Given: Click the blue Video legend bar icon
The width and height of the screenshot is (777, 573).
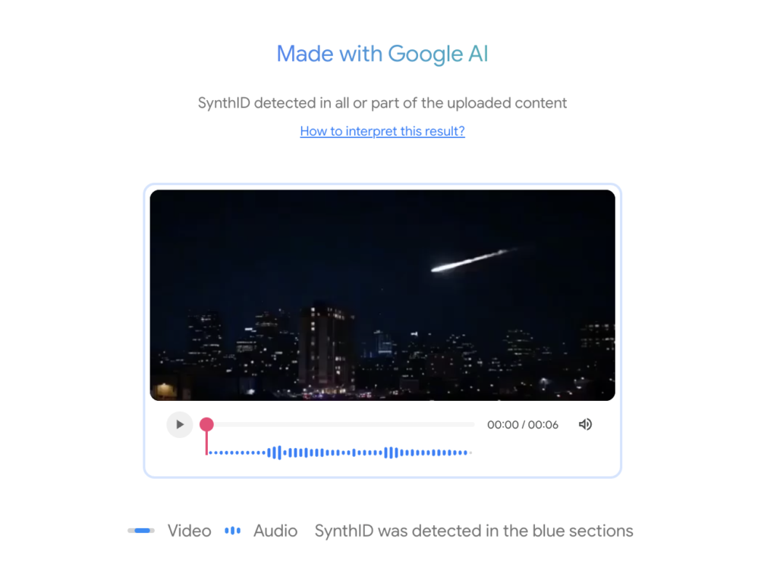Looking at the screenshot, I should [141, 531].
